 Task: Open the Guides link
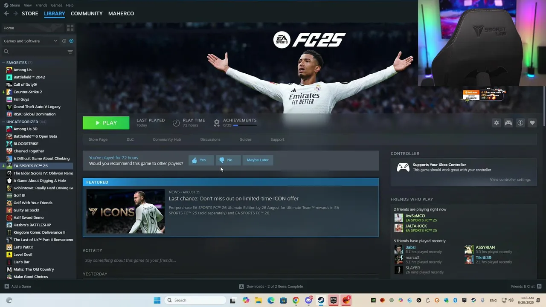click(245, 139)
